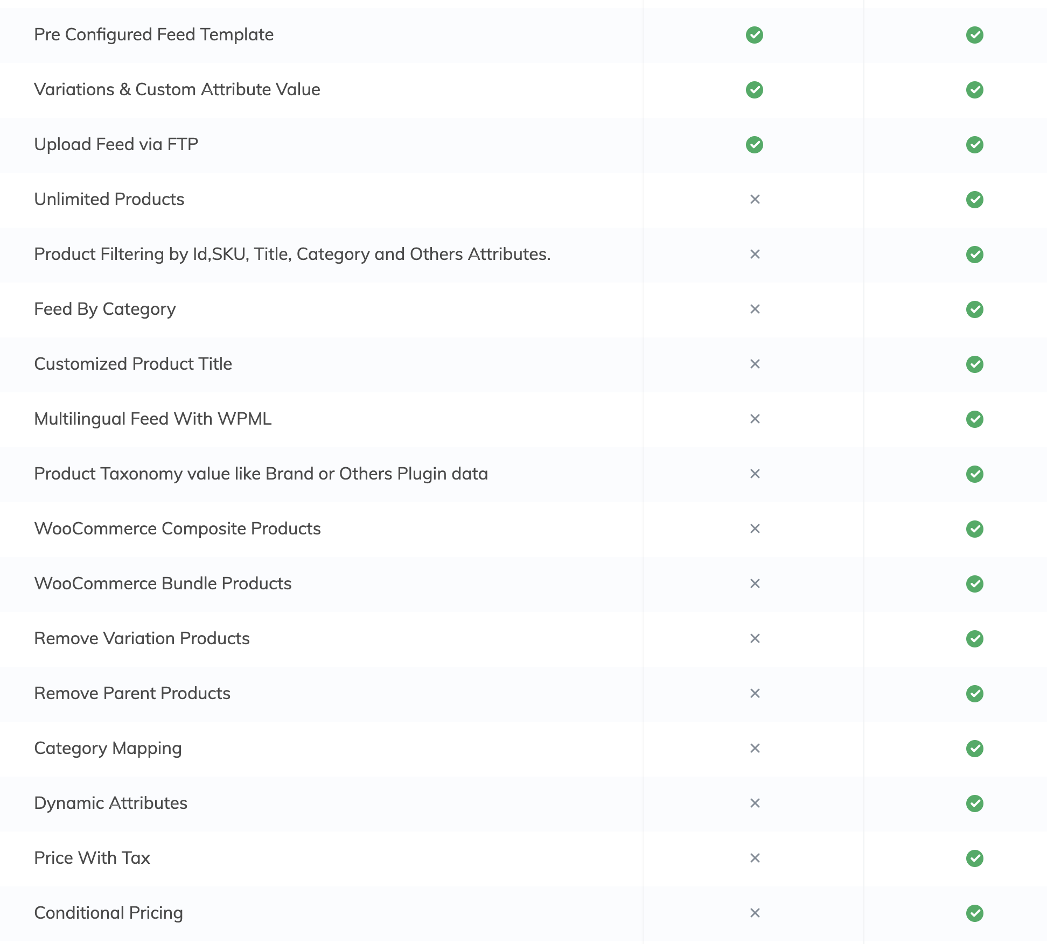Image resolution: width=1047 pixels, height=944 pixels.
Task: Click the X mark for WooCommerce Bundle Products
Action: (x=754, y=584)
